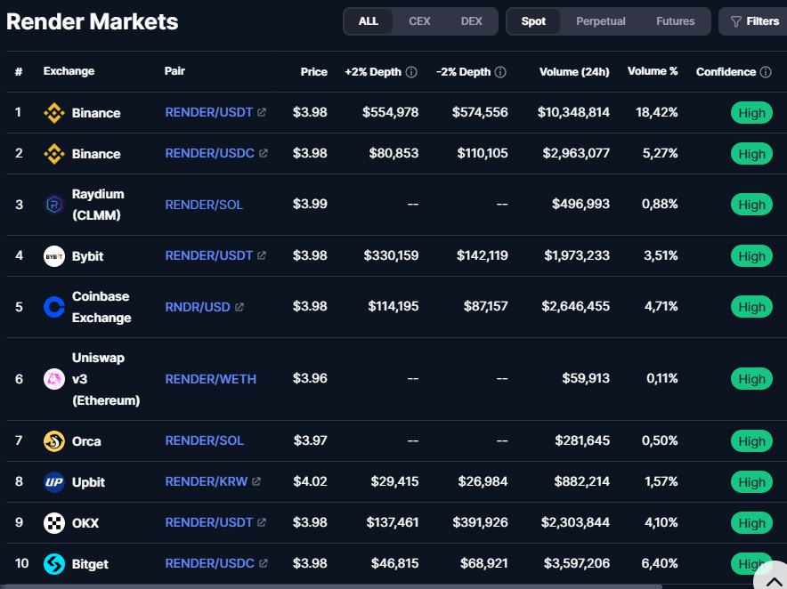Click the Upbit exchange name
Image resolution: width=787 pixels, height=589 pixels.
coord(88,482)
